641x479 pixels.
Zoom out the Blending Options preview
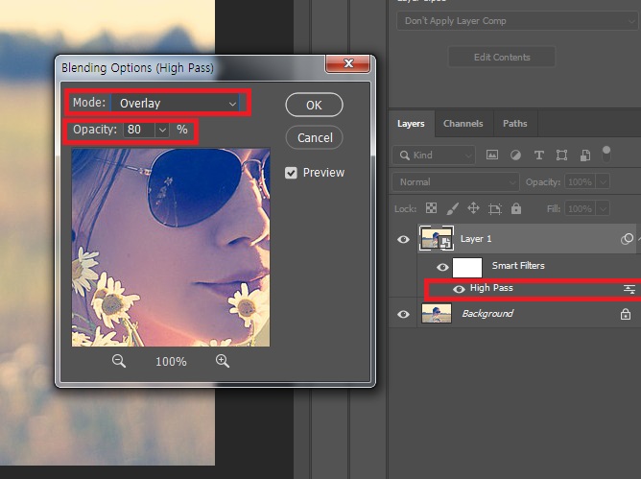click(x=119, y=361)
